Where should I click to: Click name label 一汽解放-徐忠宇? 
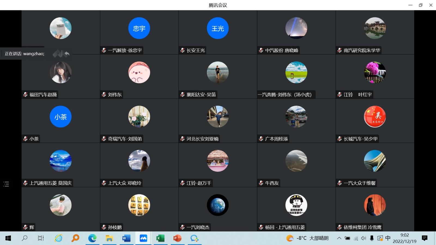pyautogui.click(x=125, y=50)
